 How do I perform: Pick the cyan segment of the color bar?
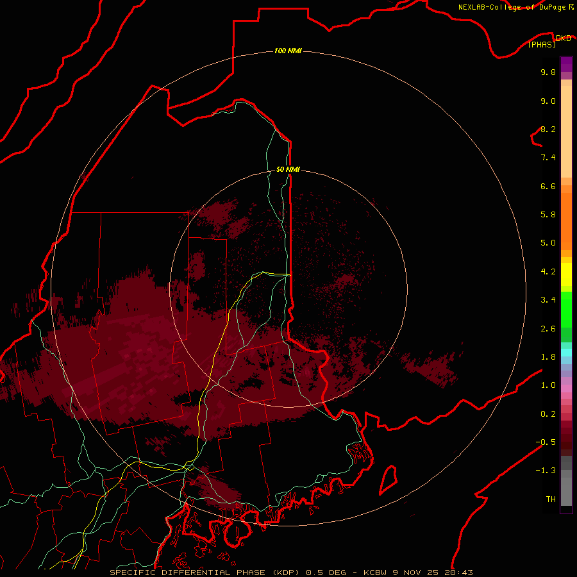[x=566, y=352]
